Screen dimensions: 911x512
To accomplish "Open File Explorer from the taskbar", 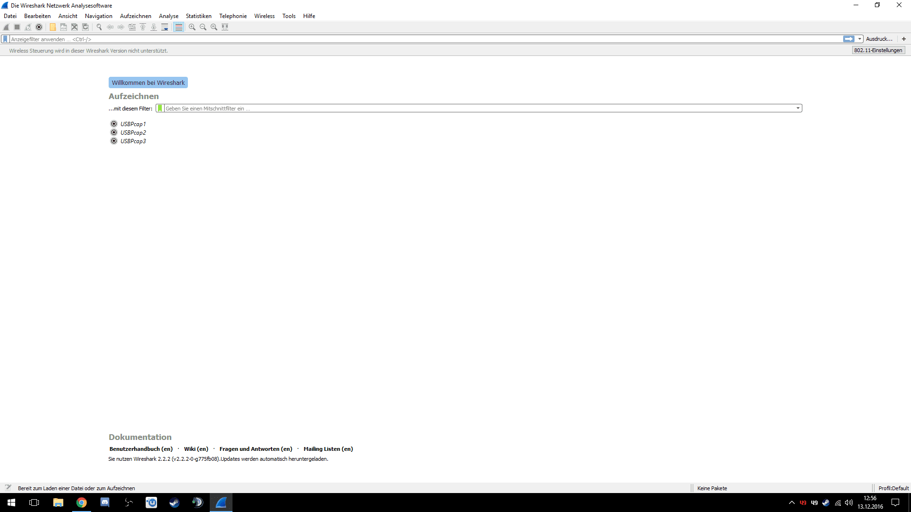I will click(x=58, y=503).
